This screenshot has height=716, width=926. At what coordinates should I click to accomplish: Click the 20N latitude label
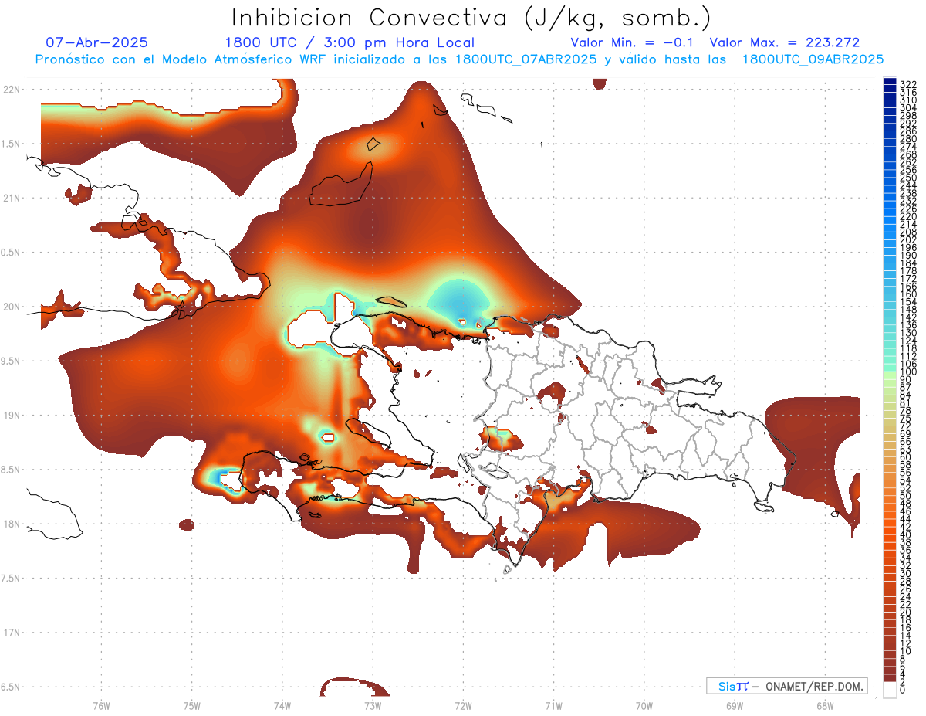coord(12,307)
